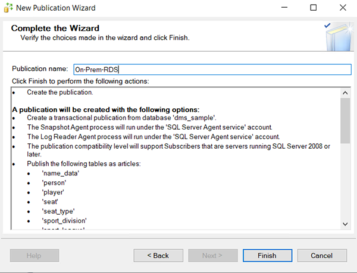Click the summary list scroll down arrow
The height and width of the screenshot is (273, 357).
tap(345, 224)
